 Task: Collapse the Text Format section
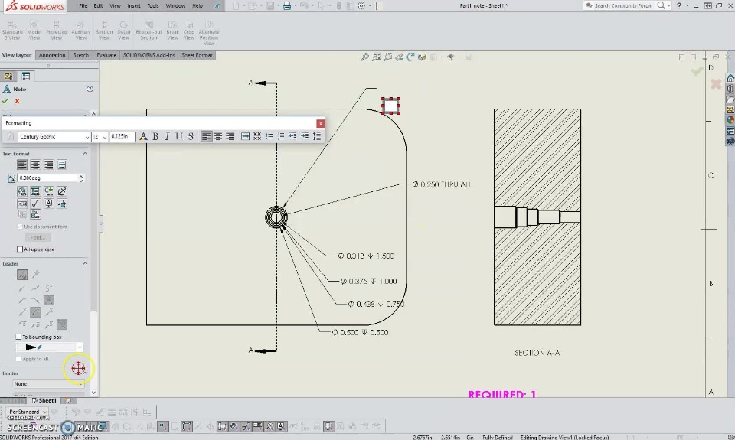pos(85,154)
